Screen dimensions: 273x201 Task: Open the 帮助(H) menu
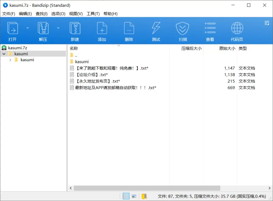[x=110, y=14]
